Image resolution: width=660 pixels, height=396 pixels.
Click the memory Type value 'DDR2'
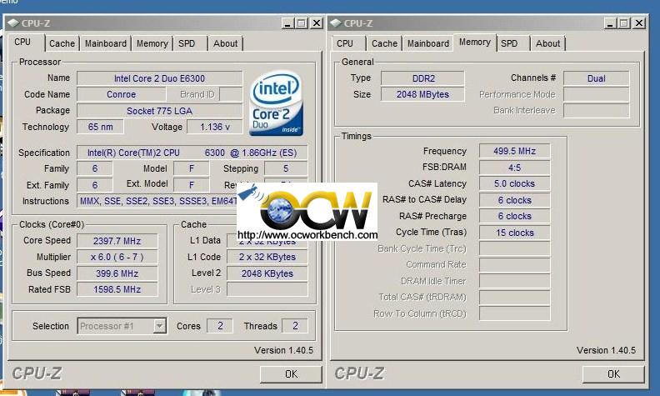point(423,78)
